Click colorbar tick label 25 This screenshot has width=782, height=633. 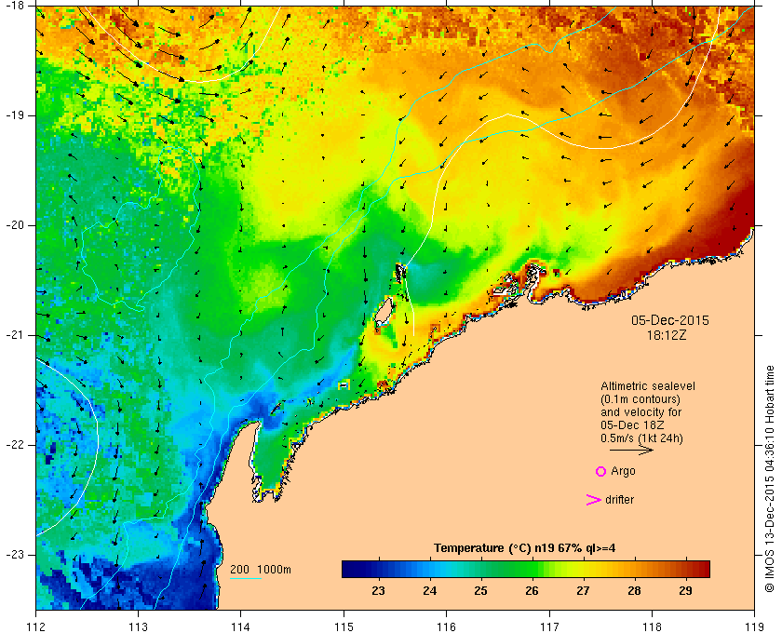click(x=480, y=590)
